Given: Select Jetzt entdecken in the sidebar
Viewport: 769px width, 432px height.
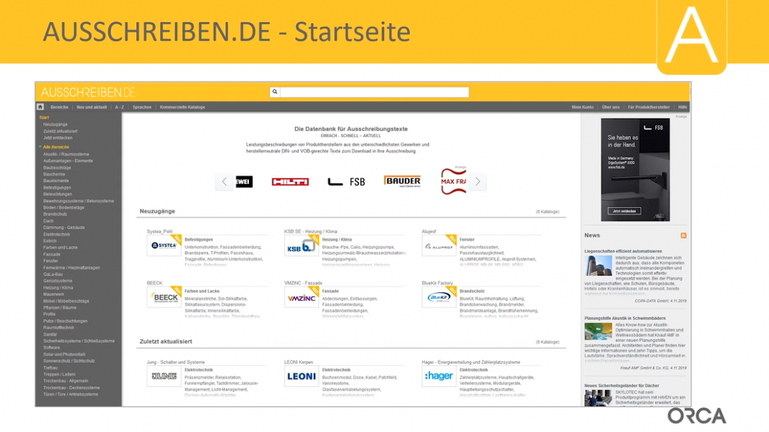Looking at the screenshot, I should pyautogui.click(x=58, y=138).
